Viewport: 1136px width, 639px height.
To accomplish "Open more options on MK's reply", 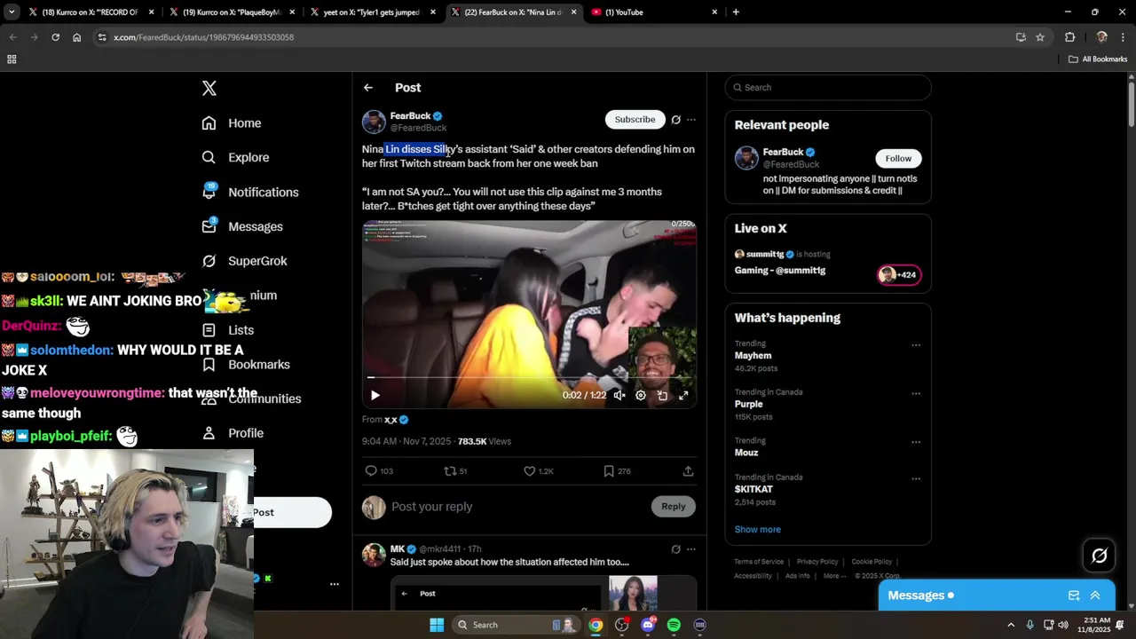I will [x=691, y=549].
